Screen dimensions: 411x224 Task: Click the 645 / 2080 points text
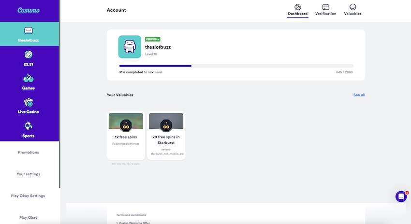pos(344,72)
